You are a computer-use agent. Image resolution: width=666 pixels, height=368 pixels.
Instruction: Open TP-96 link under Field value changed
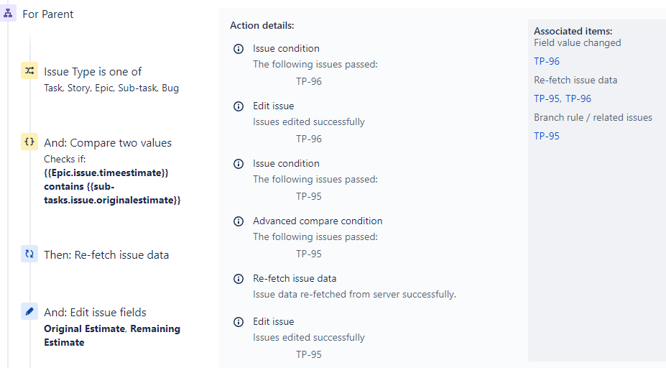pyautogui.click(x=547, y=61)
